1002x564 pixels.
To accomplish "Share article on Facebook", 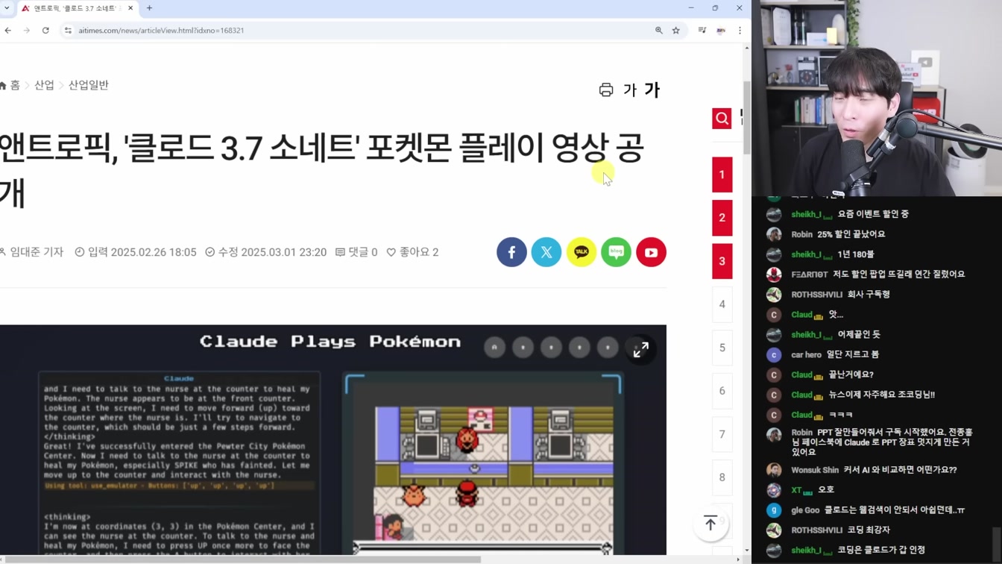I will point(511,252).
